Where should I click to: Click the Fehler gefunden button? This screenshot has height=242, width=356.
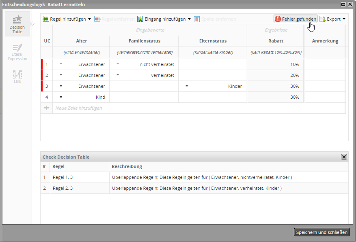click(x=296, y=19)
